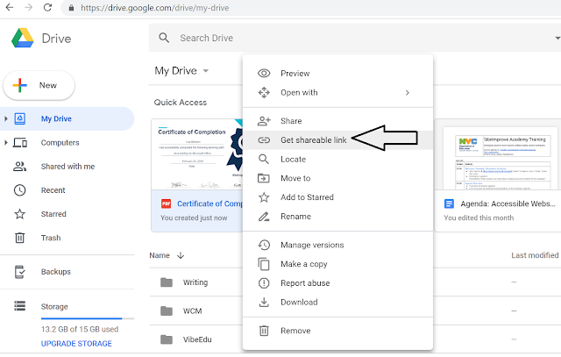This screenshot has height=357, width=561.
Task: Click the Shared with me people icon
Action: click(x=19, y=167)
